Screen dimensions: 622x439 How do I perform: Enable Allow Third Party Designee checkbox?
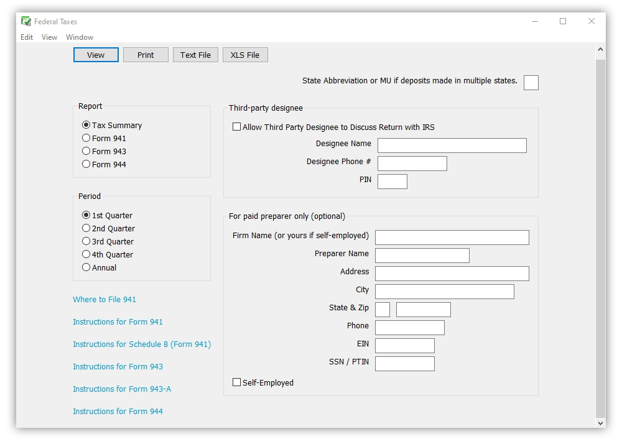(x=236, y=126)
